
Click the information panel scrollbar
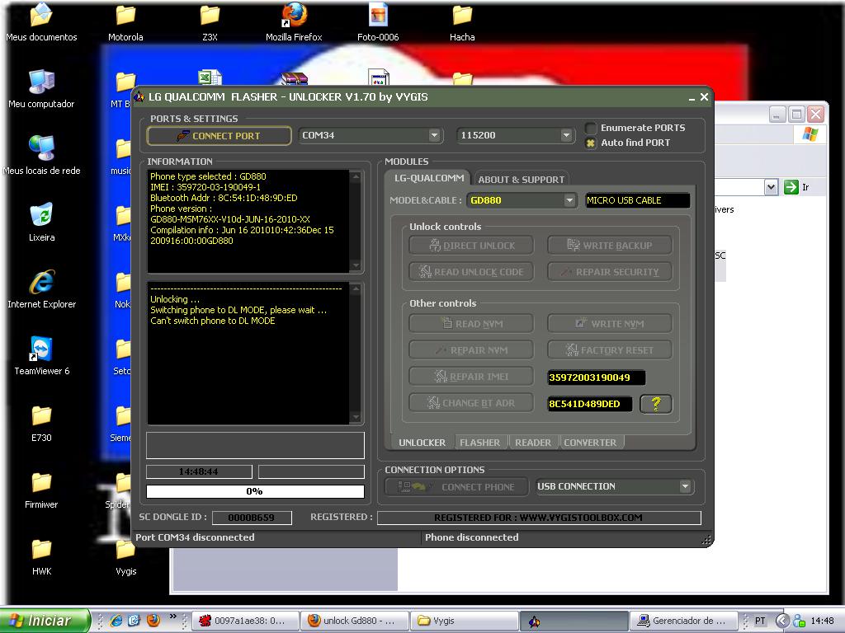coord(356,221)
